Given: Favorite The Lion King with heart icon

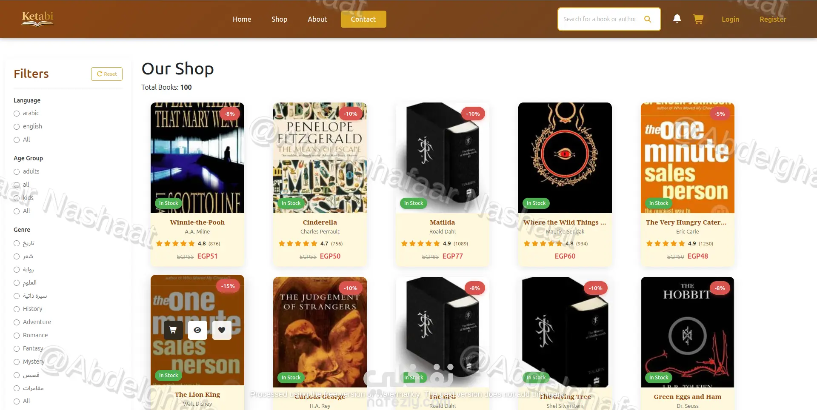Looking at the screenshot, I should click(x=222, y=330).
